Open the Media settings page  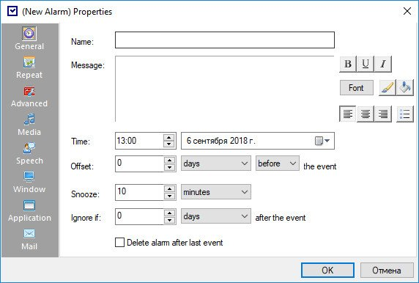point(29,125)
